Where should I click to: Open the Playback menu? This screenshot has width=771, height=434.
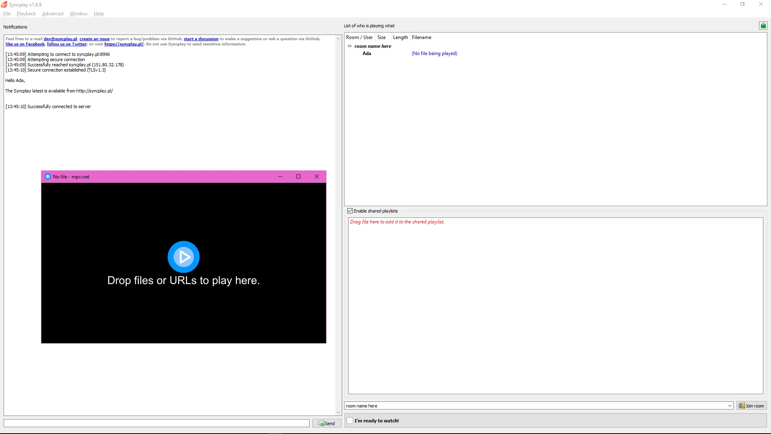(x=26, y=13)
